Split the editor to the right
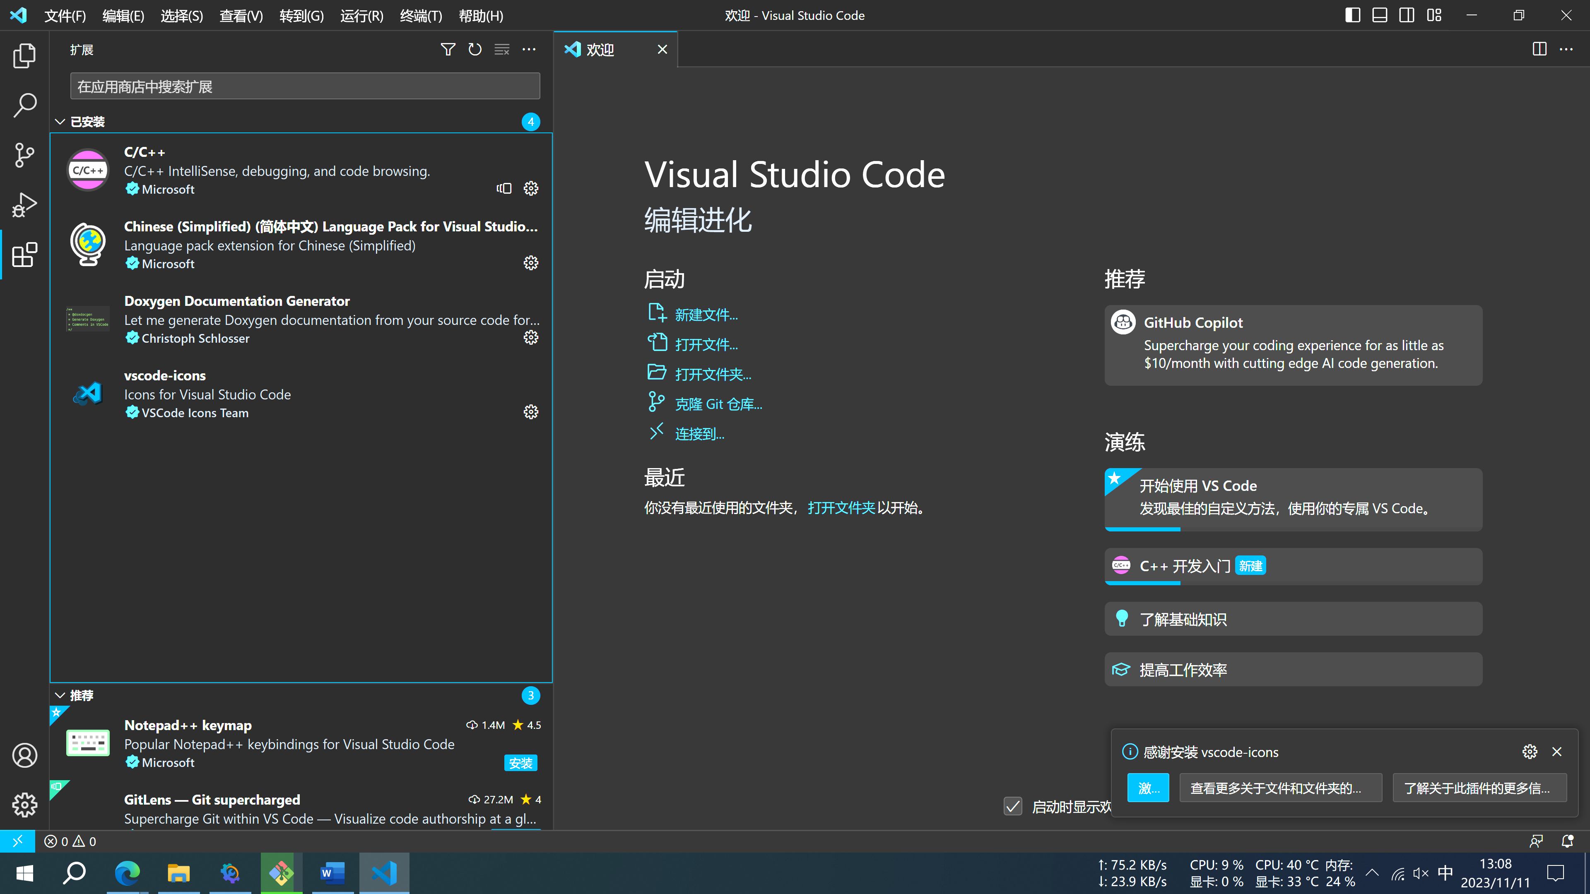This screenshot has height=894, width=1590. [x=1539, y=49]
